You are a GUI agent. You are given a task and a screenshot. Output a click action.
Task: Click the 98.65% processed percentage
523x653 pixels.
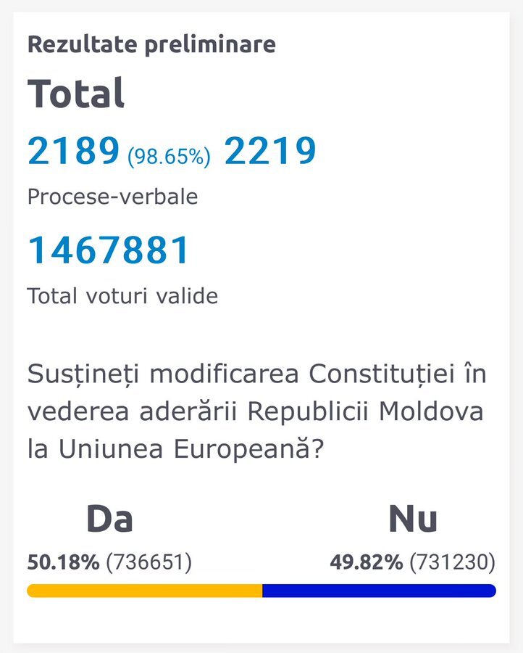pyautogui.click(x=169, y=156)
